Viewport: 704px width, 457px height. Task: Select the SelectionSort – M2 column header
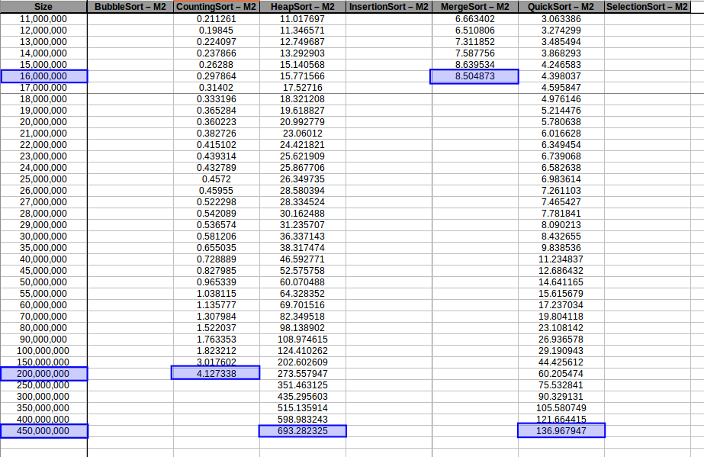coord(648,6)
